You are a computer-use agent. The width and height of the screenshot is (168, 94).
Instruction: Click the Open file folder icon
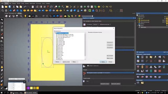6,7
